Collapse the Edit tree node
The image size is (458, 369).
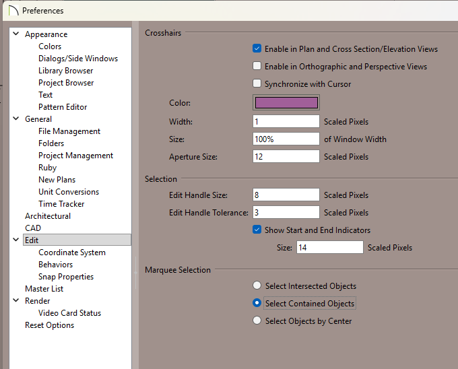coord(16,240)
